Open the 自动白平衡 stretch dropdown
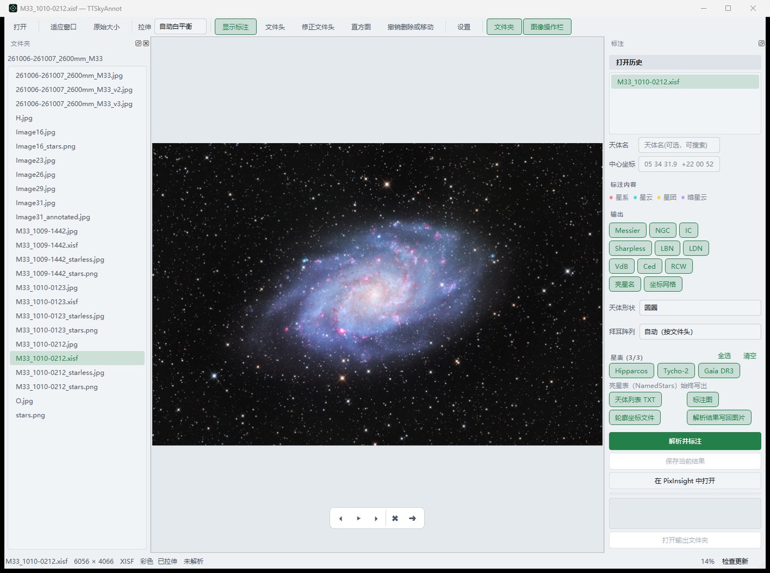Image resolution: width=770 pixels, height=573 pixels. click(x=180, y=26)
